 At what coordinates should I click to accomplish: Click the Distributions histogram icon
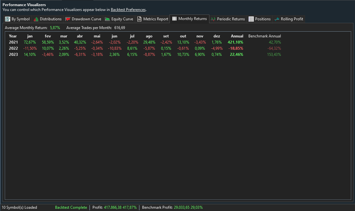pos(36,19)
